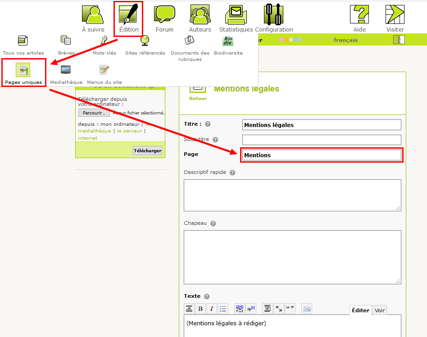427x337 pixels.
Task: Switch to the Voir preview tab
Action: 380,310
